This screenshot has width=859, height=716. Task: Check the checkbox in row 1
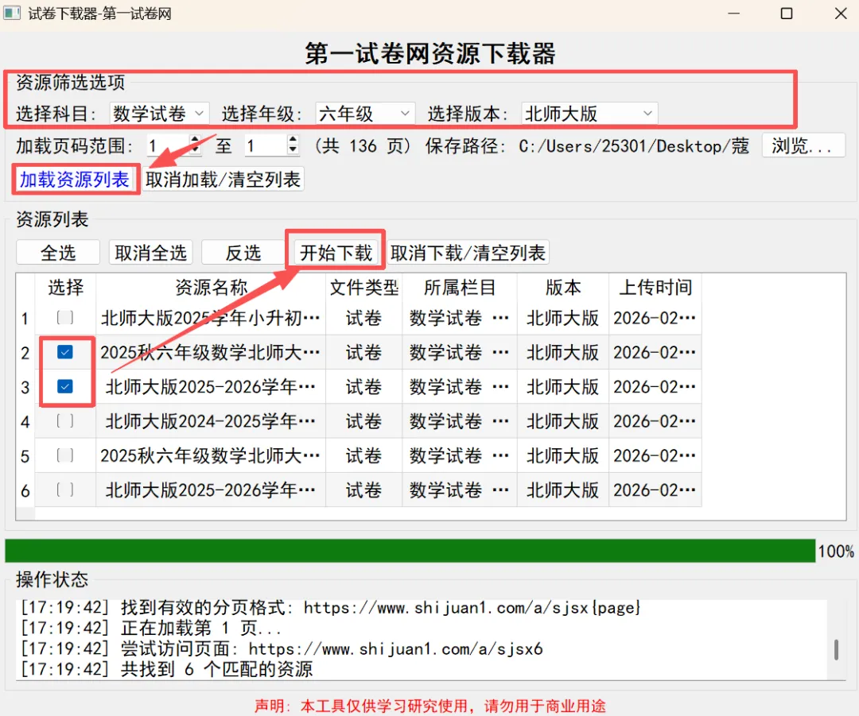pyautogui.click(x=64, y=318)
